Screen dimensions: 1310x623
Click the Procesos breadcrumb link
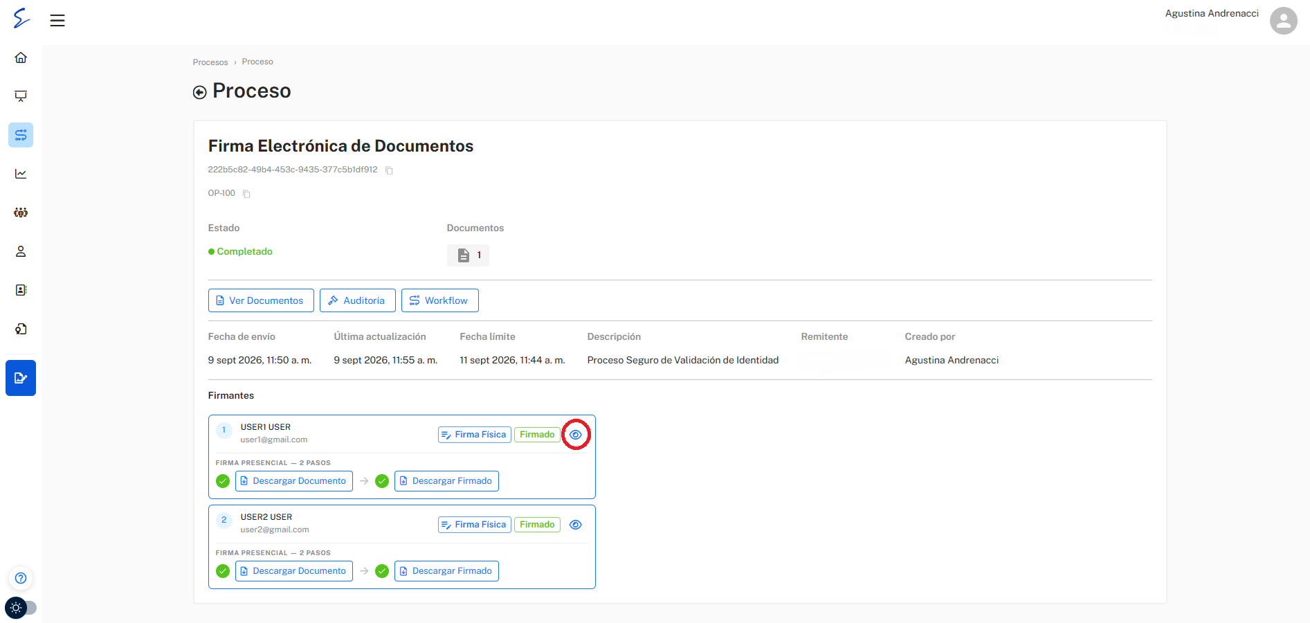pos(210,62)
